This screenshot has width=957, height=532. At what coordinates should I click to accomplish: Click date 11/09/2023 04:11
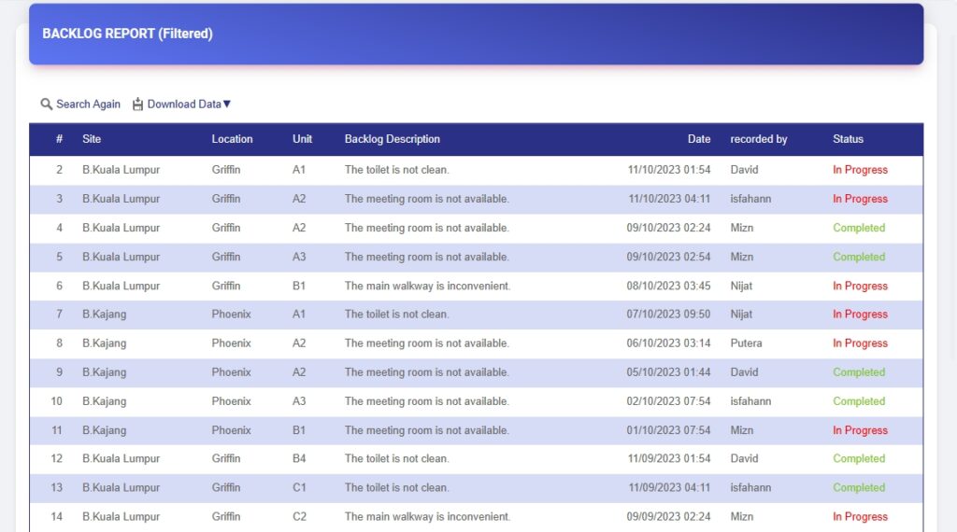coord(669,487)
